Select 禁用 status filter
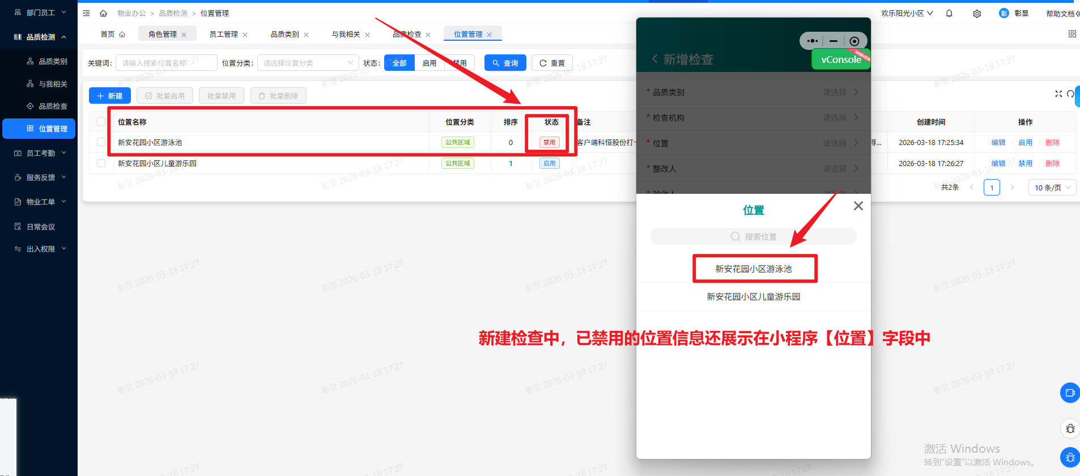1080x476 pixels. click(x=460, y=63)
